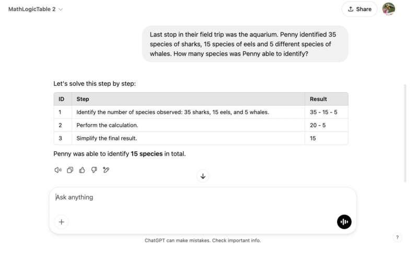Click the bold "15 species" answer text
Viewport: 418px width, 258px height.
pos(146,154)
